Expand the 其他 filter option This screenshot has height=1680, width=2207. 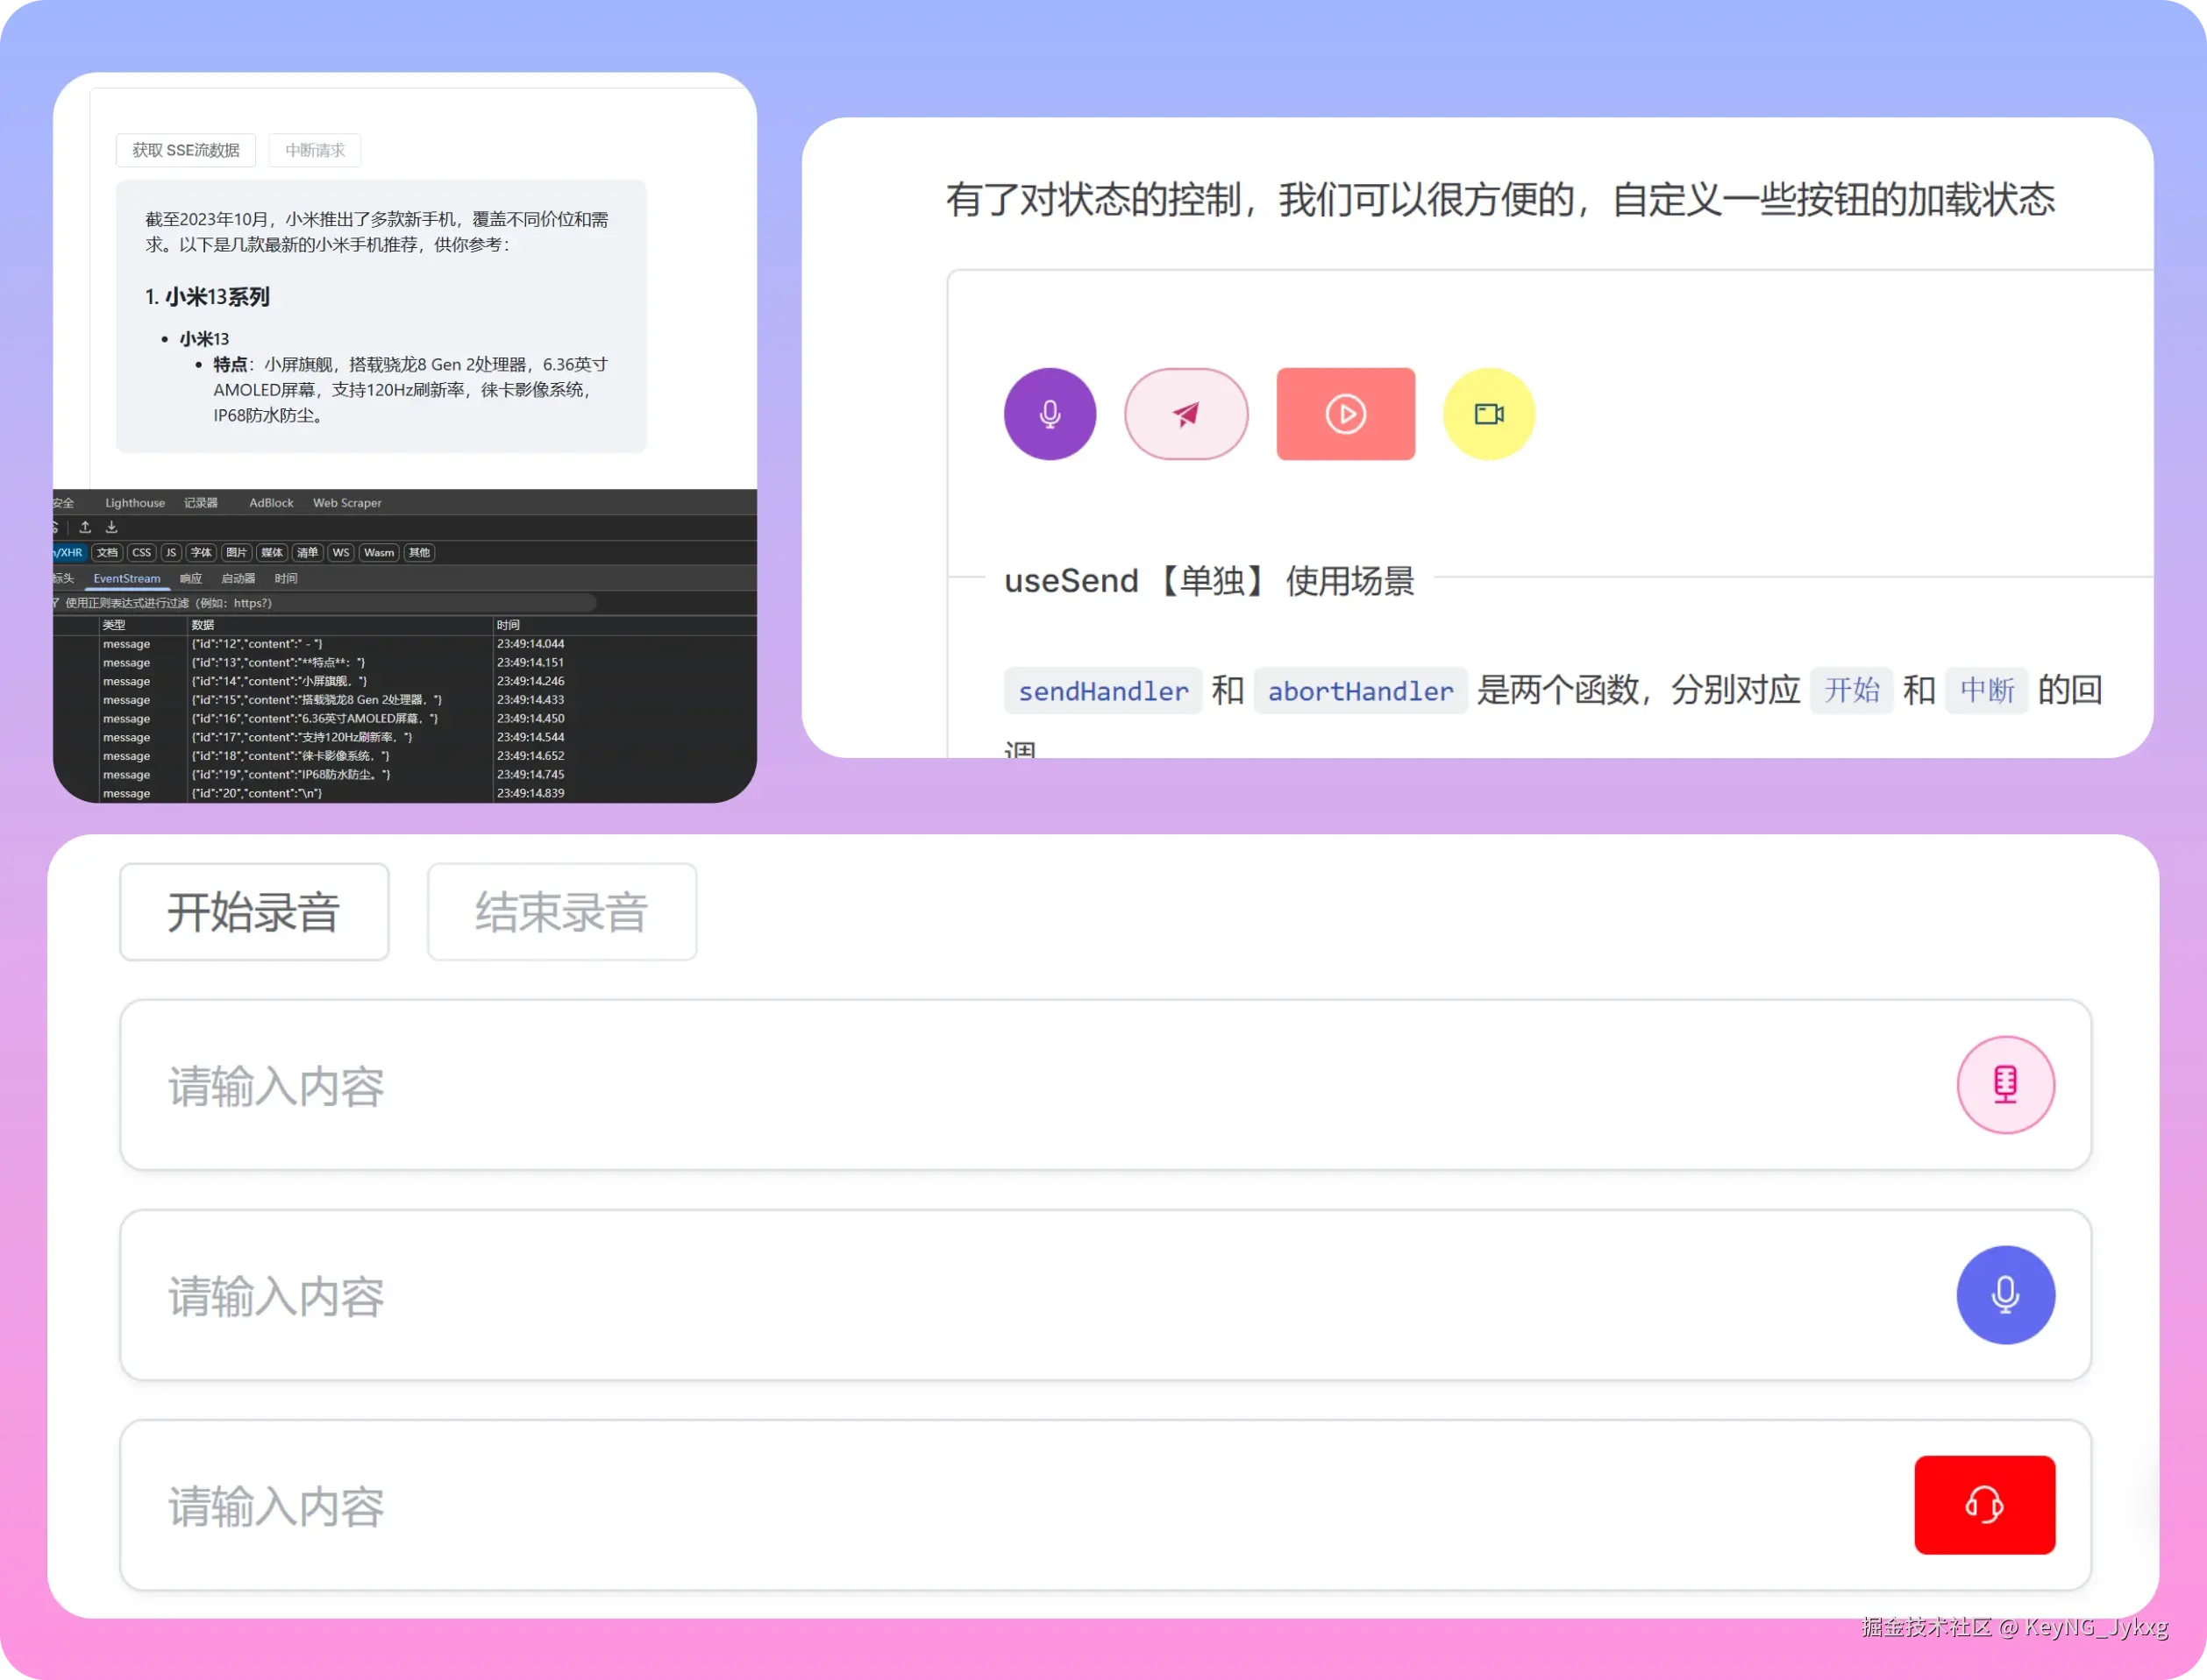point(418,552)
